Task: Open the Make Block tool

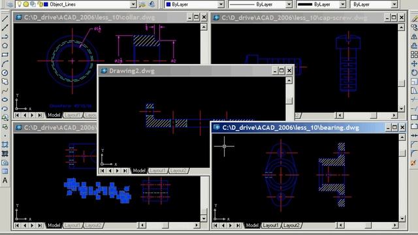Action: point(5,127)
